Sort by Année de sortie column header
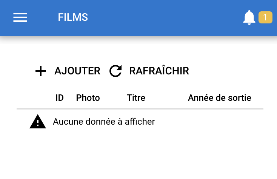The height and width of the screenshot is (179, 277). [x=219, y=98]
